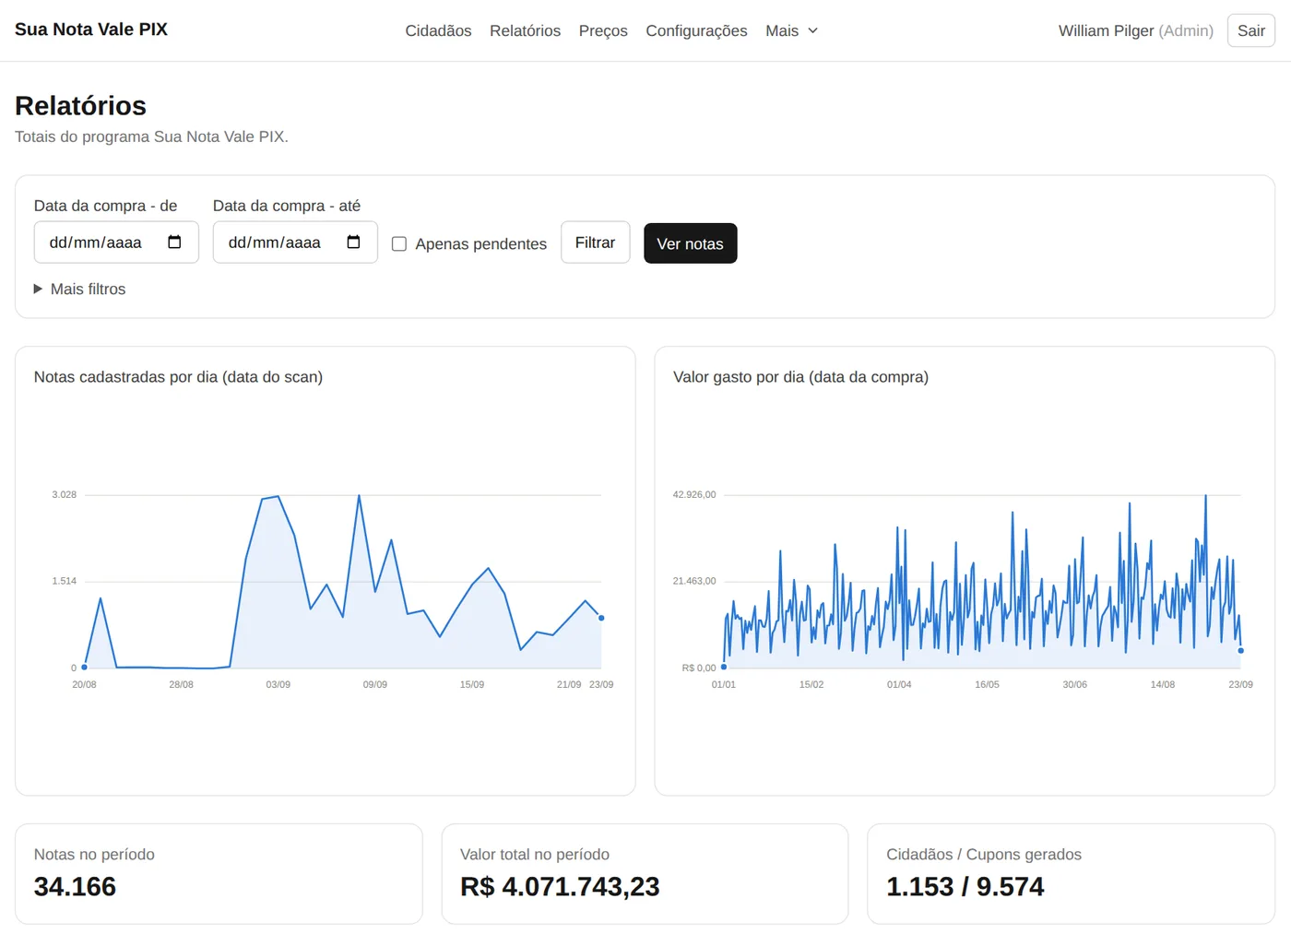Click the 'Notas no período' label
Viewport: 1291px width, 946px height.
(94, 855)
